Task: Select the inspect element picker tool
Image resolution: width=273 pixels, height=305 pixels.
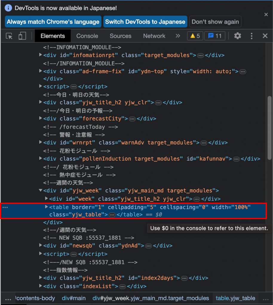Action: coord(9,36)
